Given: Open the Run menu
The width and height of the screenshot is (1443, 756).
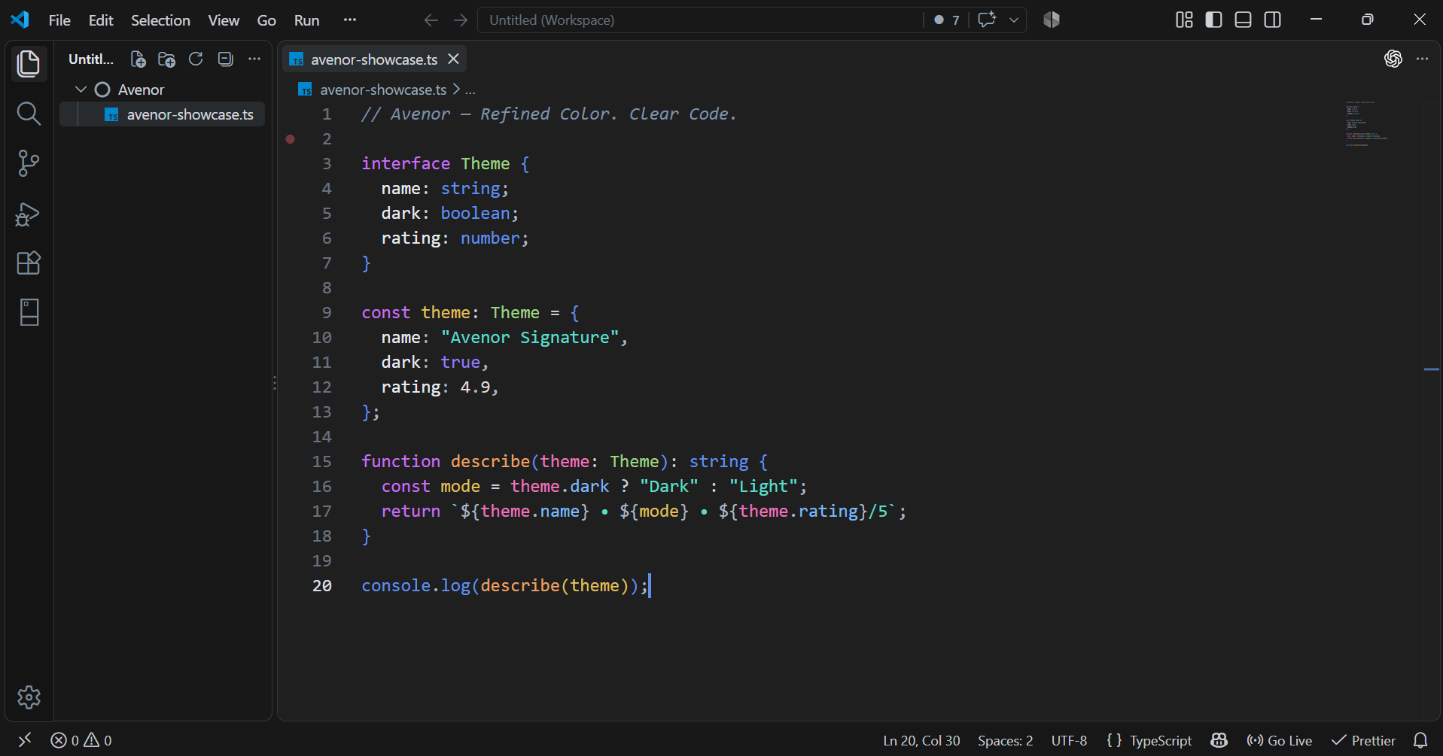Looking at the screenshot, I should 306,20.
